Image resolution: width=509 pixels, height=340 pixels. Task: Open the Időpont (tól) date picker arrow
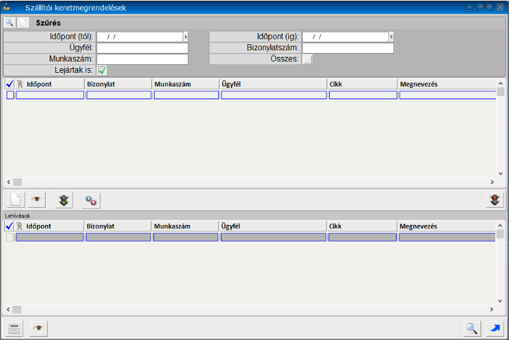(186, 37)
